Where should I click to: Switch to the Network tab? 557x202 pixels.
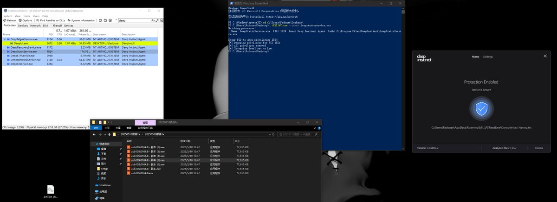tap(35, 25)
